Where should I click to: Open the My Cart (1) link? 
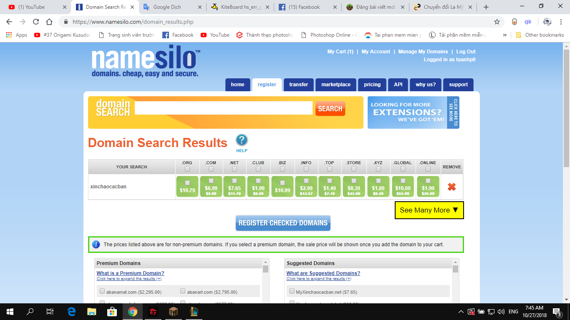(x=340, y=52)
